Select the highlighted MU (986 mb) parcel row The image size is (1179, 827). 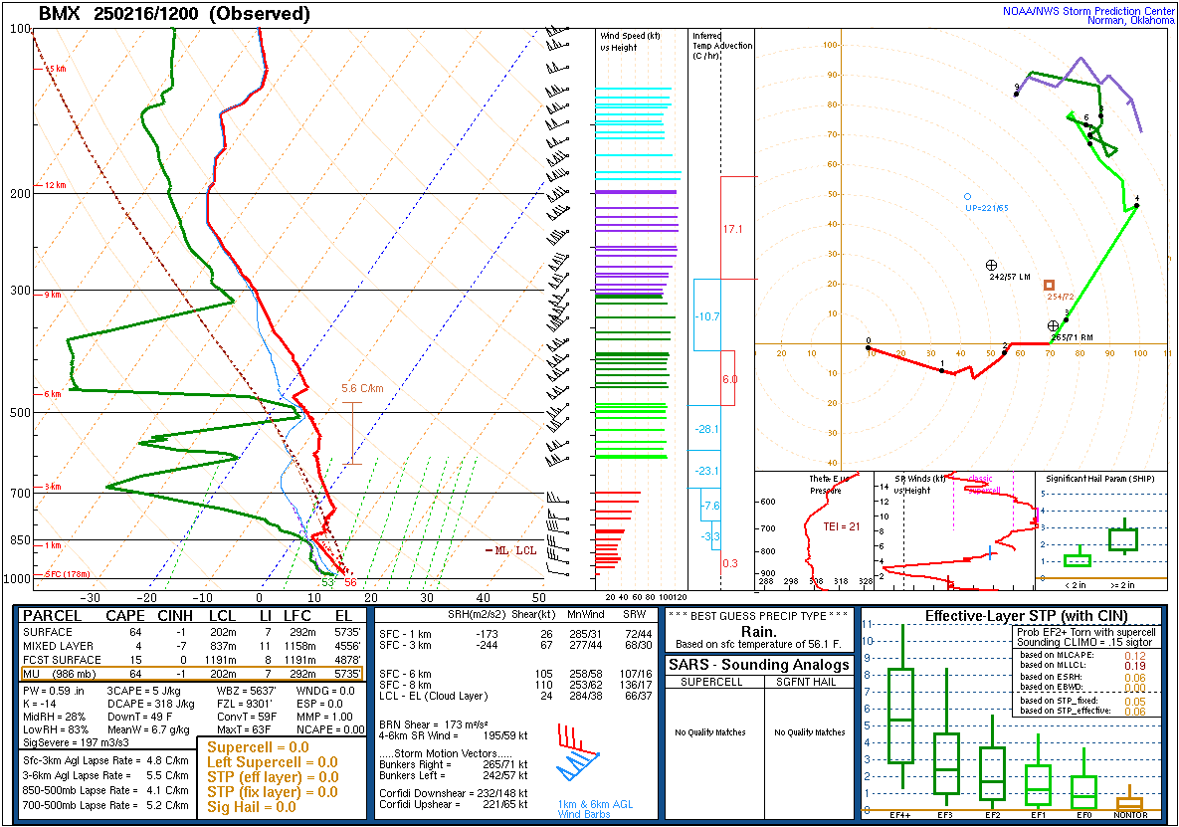193,674
